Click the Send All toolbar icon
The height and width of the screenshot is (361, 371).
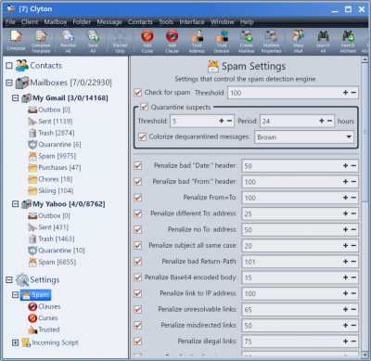click(93, 41)
